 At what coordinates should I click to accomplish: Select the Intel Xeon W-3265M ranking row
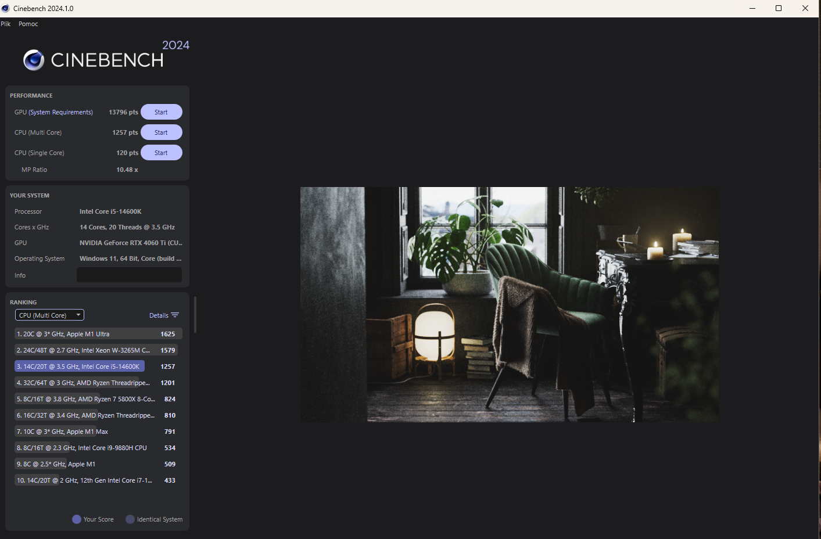(x=98, y=350)
